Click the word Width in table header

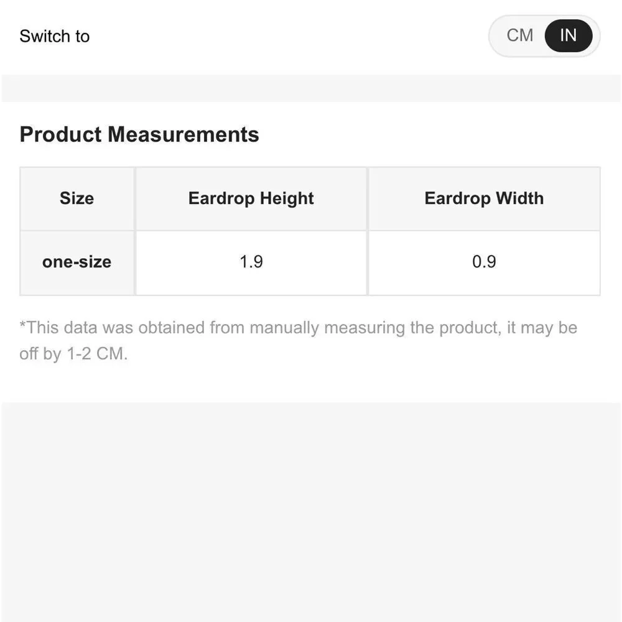[519, 198]
